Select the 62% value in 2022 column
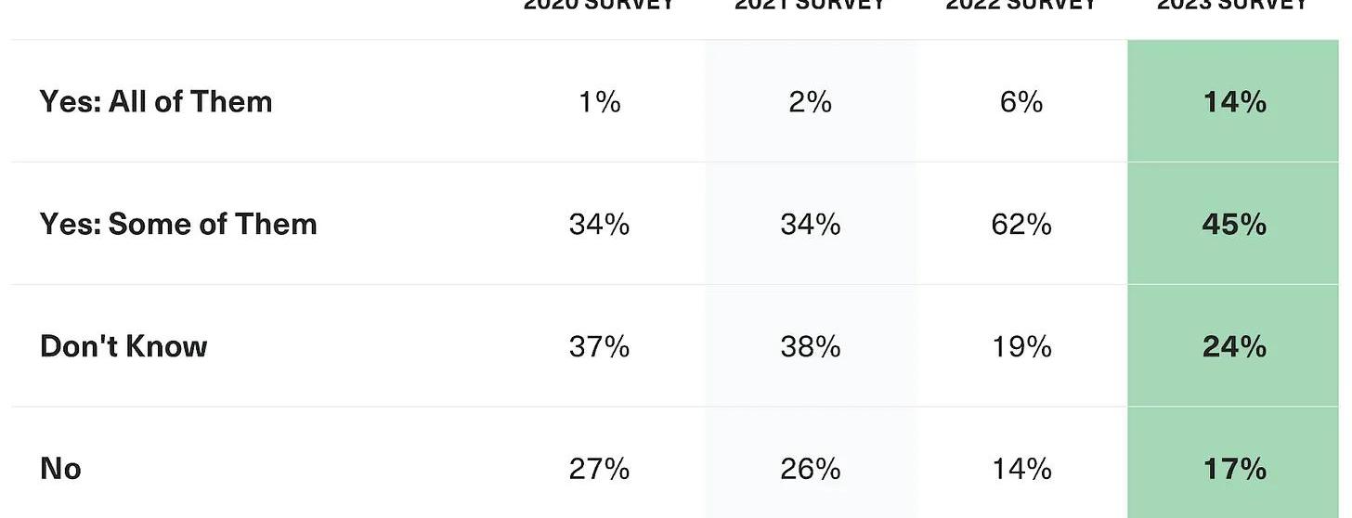The height and width of the screenshot is (518, 1352). [x=1021, y=224]
